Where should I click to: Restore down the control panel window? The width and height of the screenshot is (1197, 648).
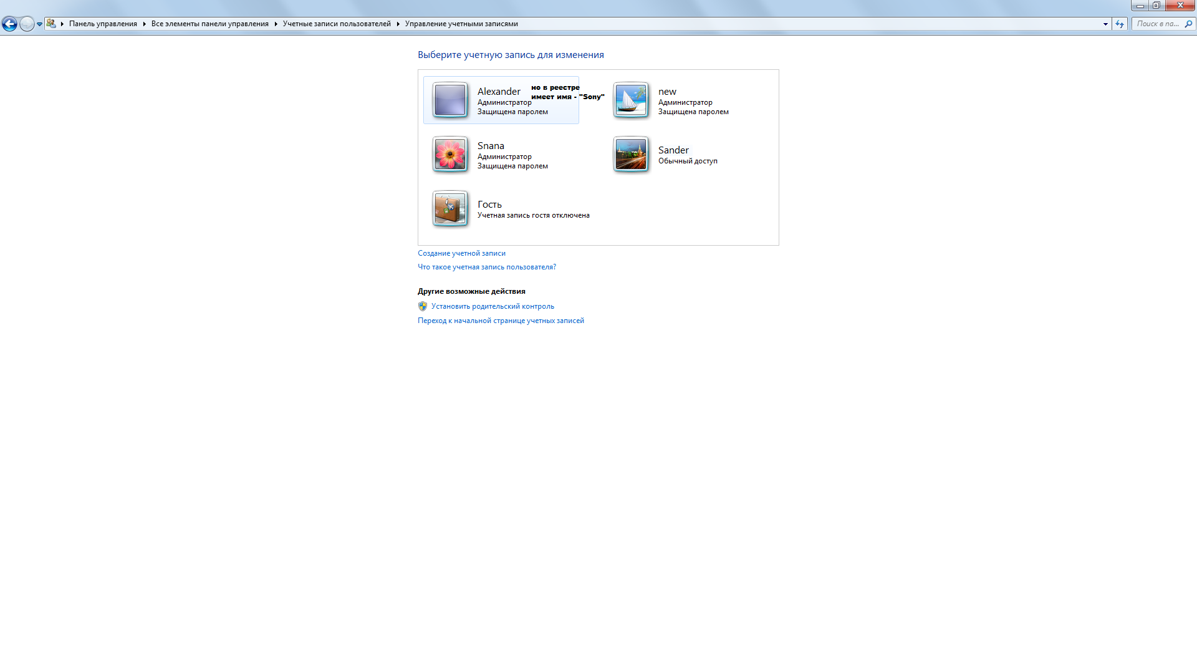pos(1156,5)
